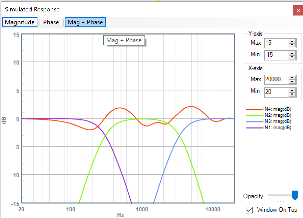Click the Y-axis Max input field
The image size is (303, 218).
click(x=276, y=43)
